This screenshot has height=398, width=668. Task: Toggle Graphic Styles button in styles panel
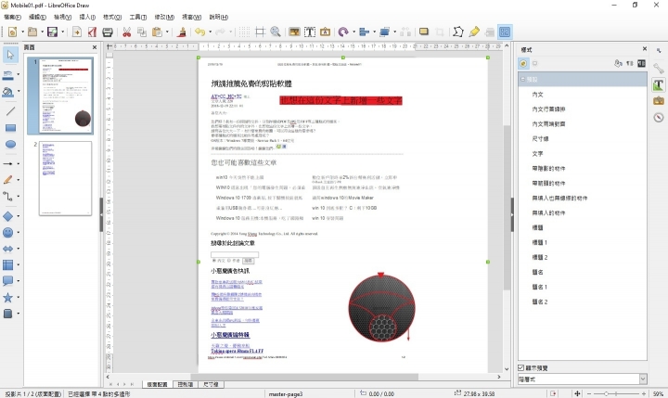[523, 63]
